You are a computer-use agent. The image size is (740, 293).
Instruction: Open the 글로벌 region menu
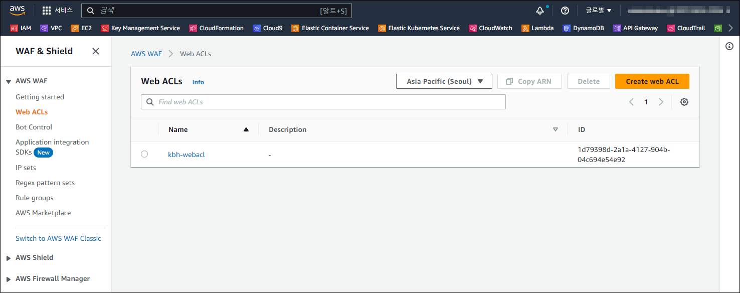tap(599, 11)
